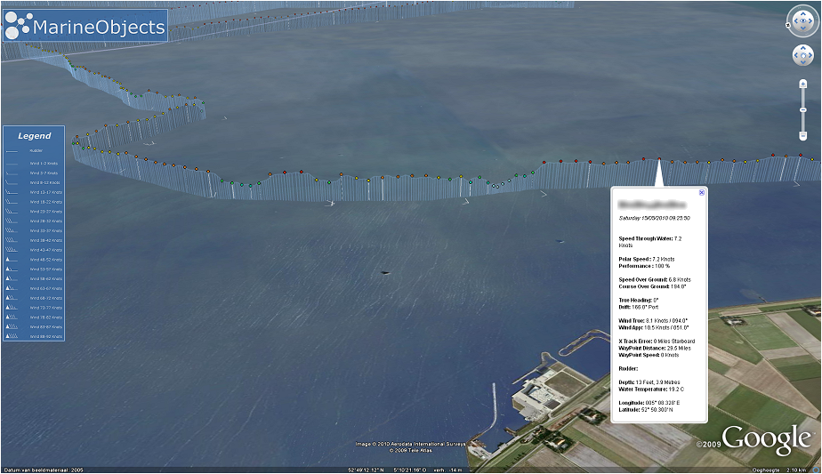This screenshot has width=822, height=474.
Task: Click 'Wind App: 10.5 Knots' line
Action: pyautogui.click(x=654, y=327)
